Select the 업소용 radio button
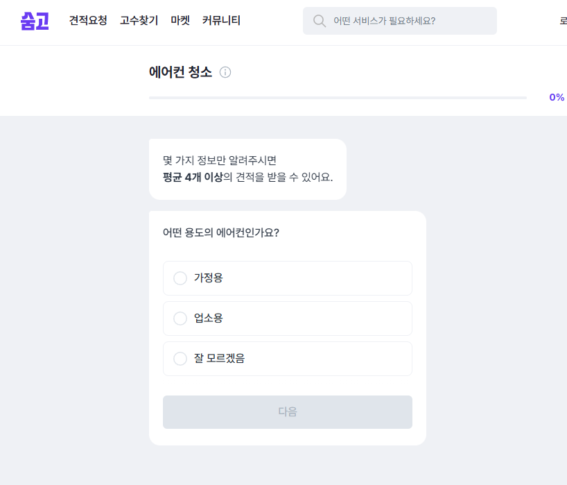Viewport: 567px width, 485px height. (x=180, y=318)
